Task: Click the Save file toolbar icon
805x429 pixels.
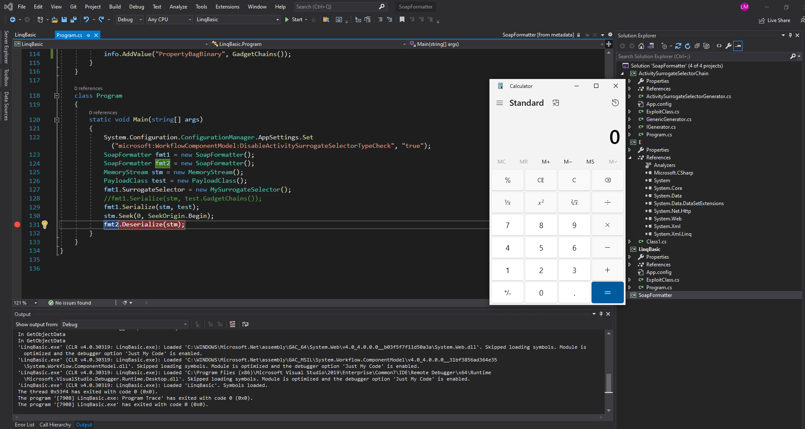Action: point(64,20)
